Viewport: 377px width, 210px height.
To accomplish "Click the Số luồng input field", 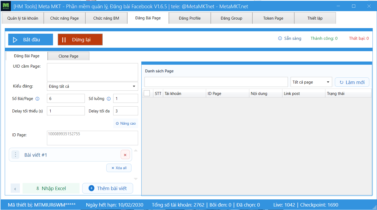I will (x=126, y=98).
